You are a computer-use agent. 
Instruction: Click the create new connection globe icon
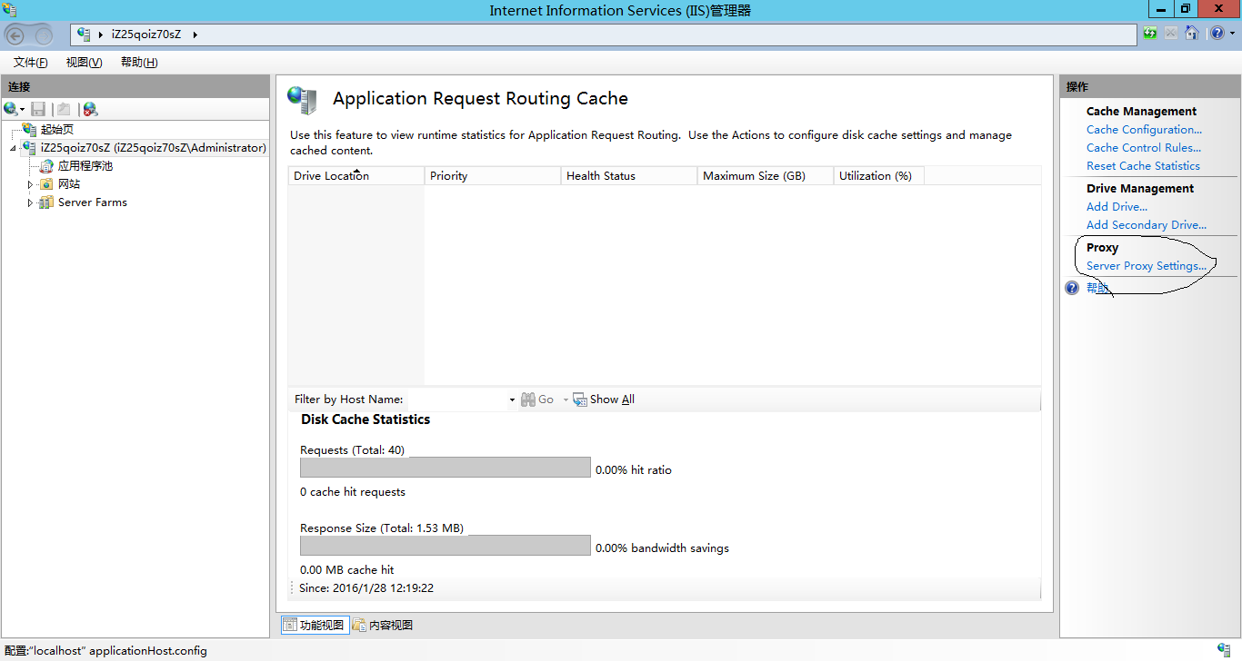11,109
